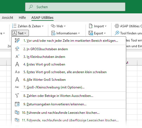
Task: Select item 5 'alle anderen klein schreiben'
Action: [x=69, y=72]
